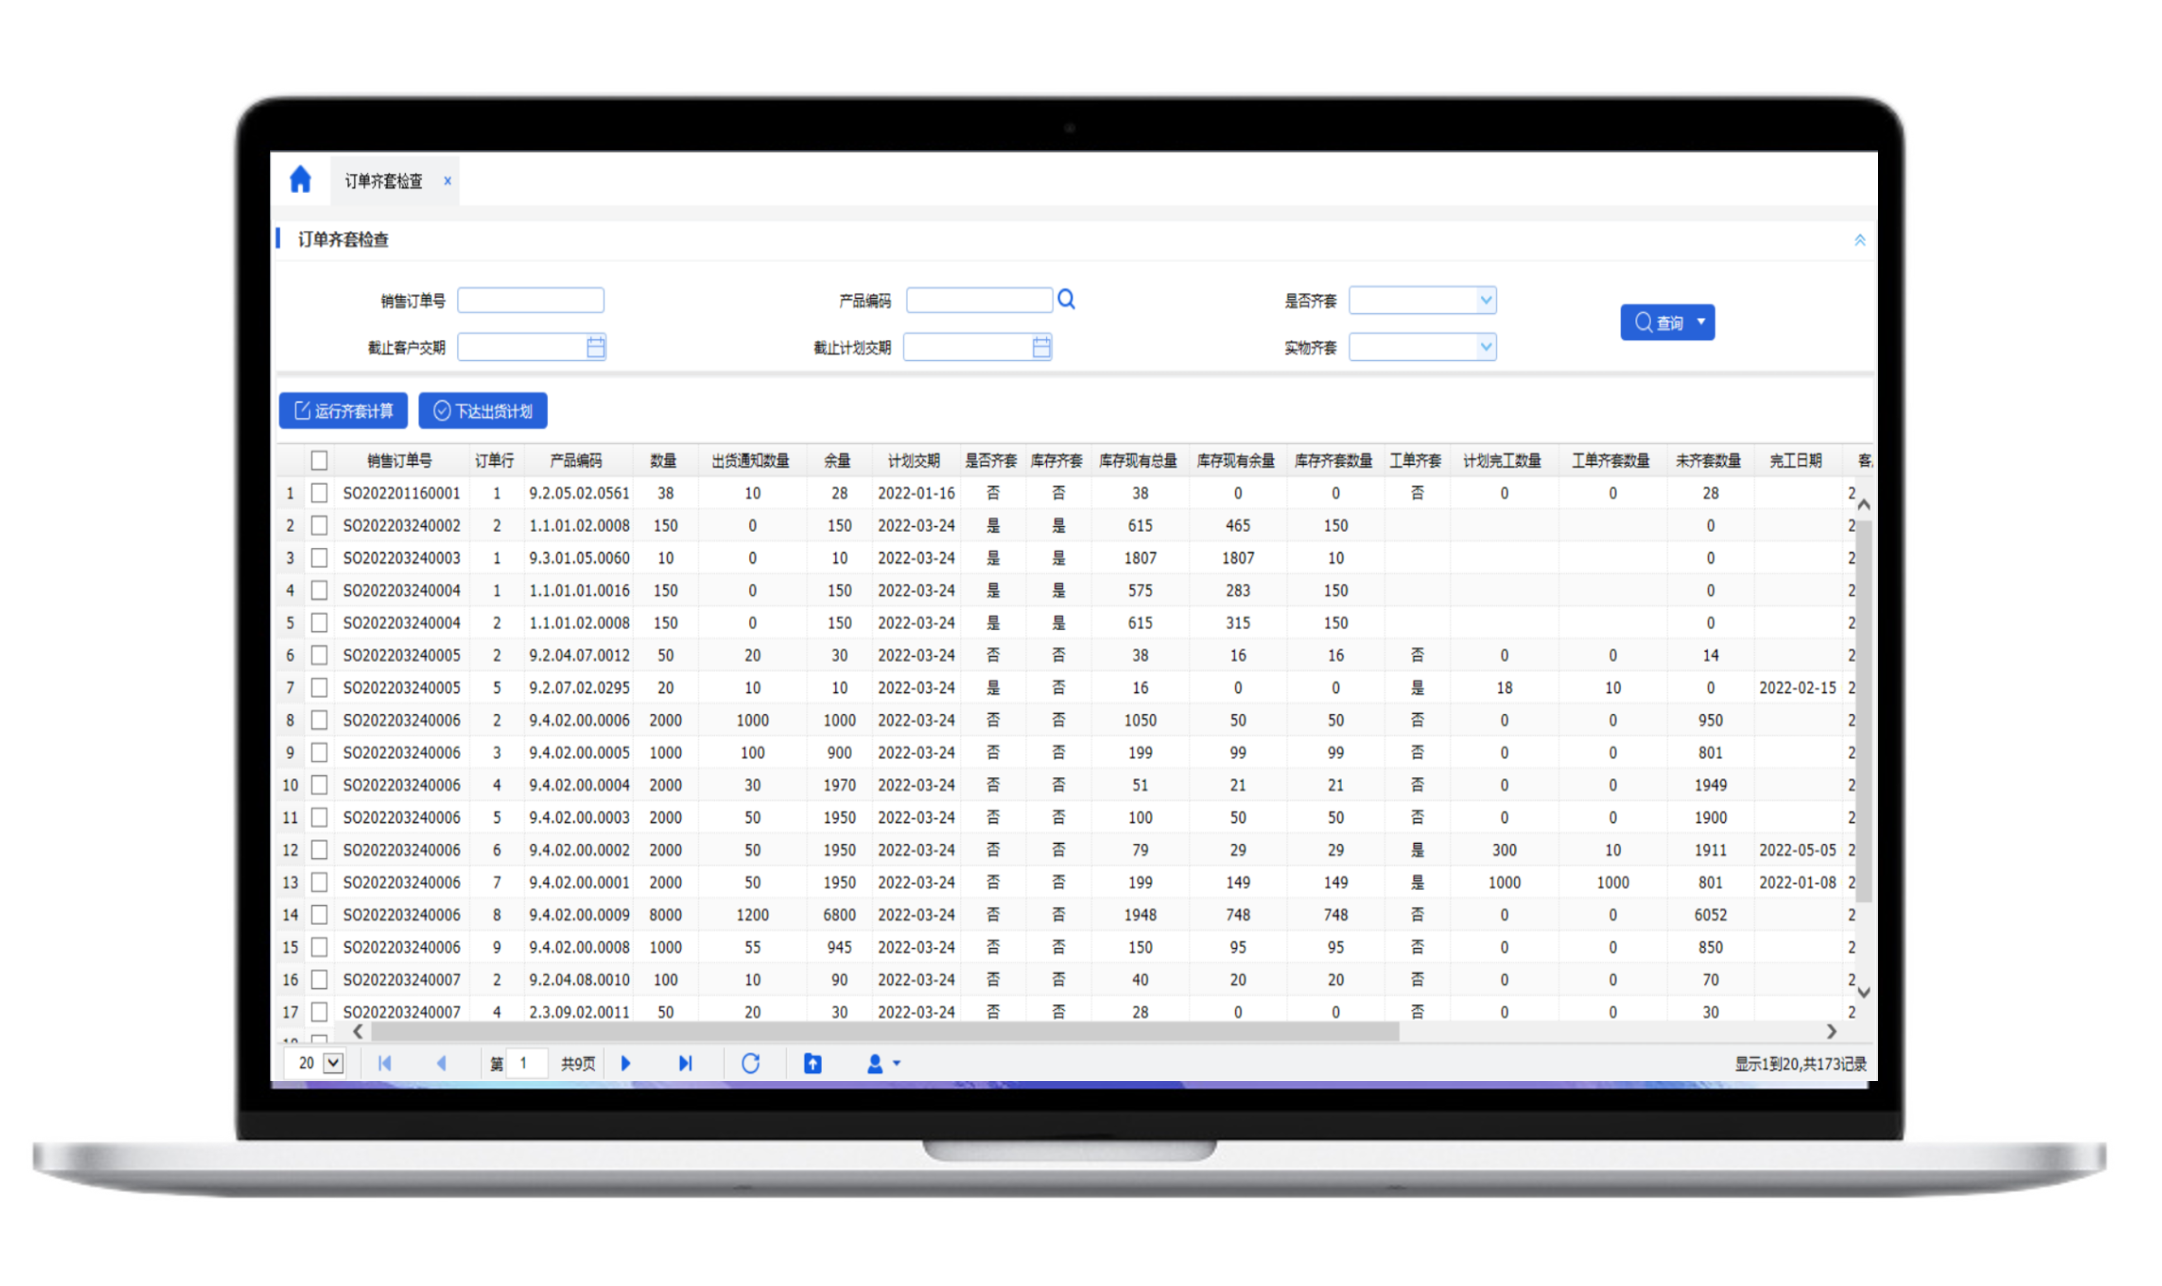Jump to the last page

coord(686,1063)
